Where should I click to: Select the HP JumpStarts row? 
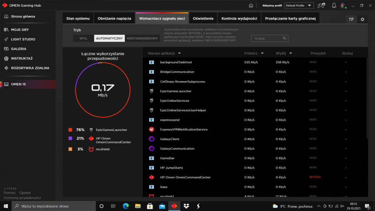click(254, 168)
